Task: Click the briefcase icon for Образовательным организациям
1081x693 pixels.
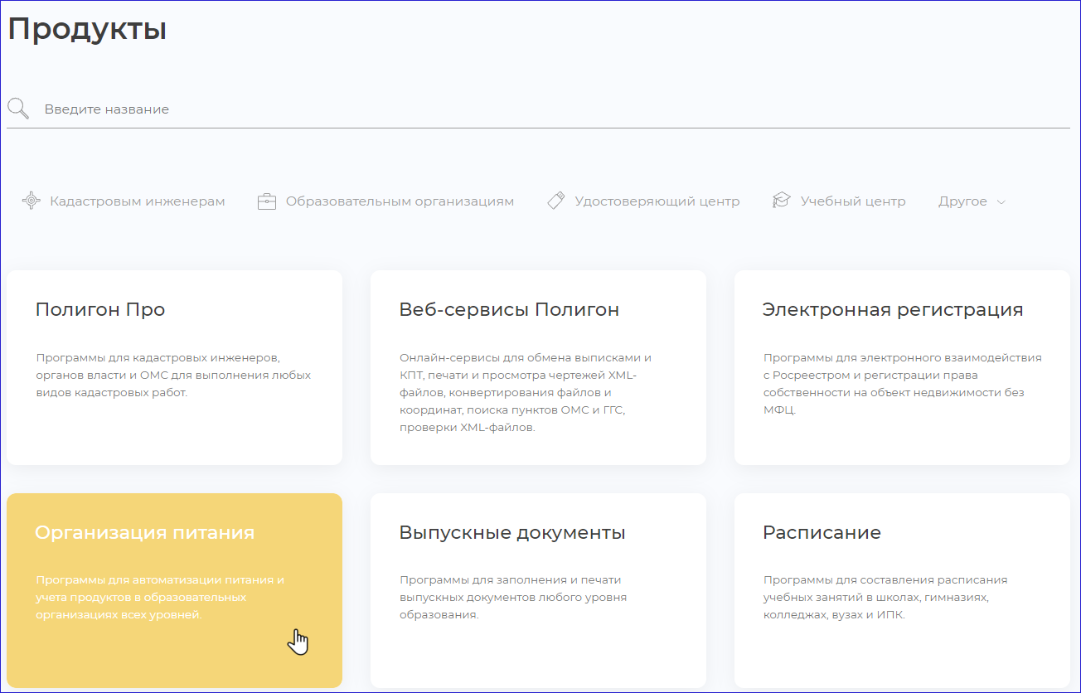Action: click(266, 201)
